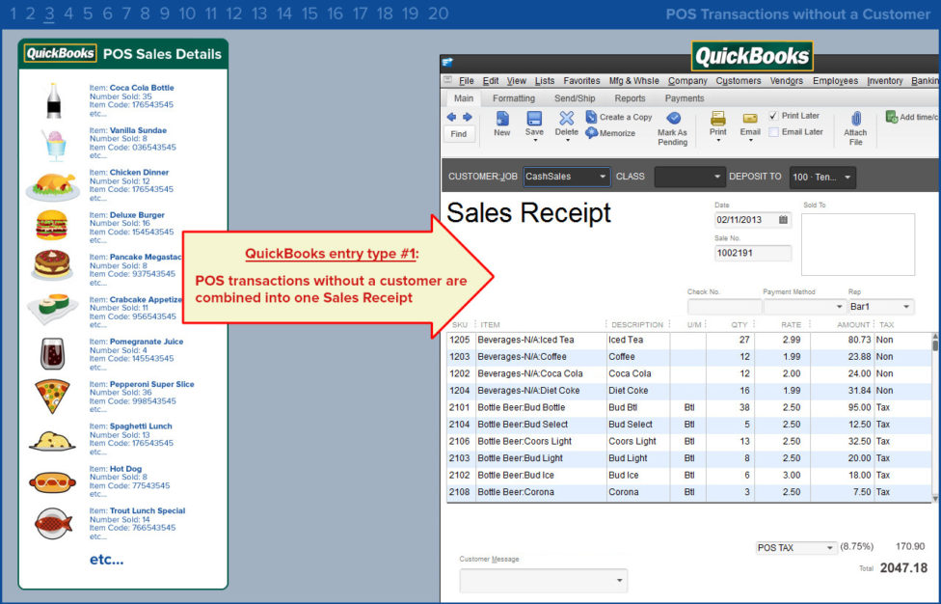Click quantity 16 in the Diet Coke row
The width and height of the screenshot is (941, 604).
731,391
